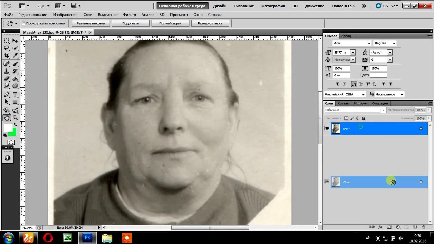This screenshot has width=434, height=244.
Task: Switch to the 'Фотография' workspace
Action: [x=273, y=6]
